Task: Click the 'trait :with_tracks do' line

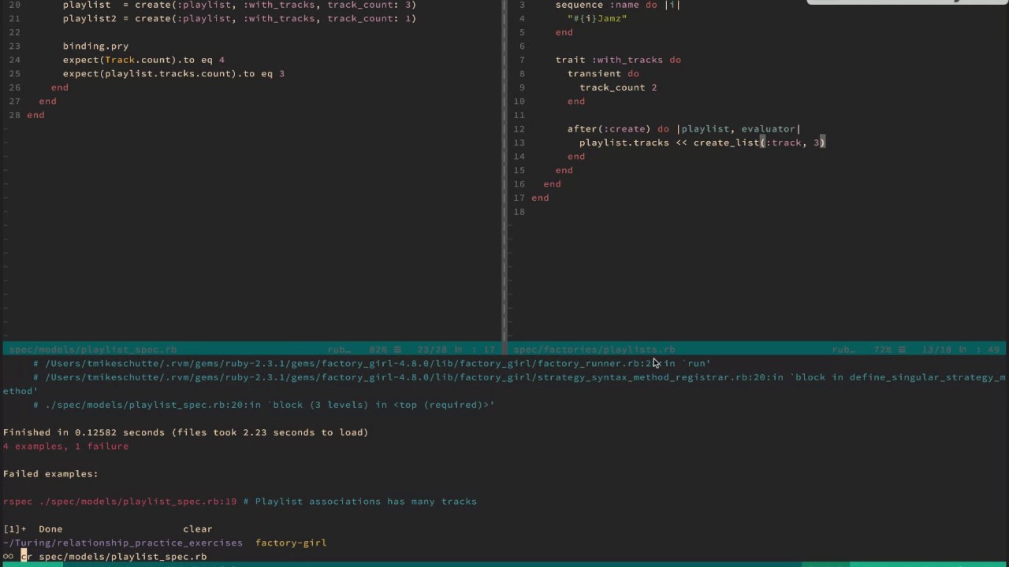Action: pos(618,60)
